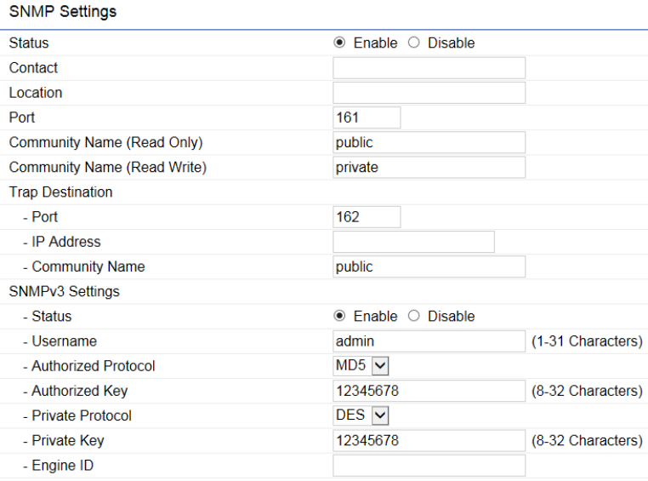Open the Authorized Protocol MD5 dropdown
Viewport: 648px width, 481px height.
(361, 366)
